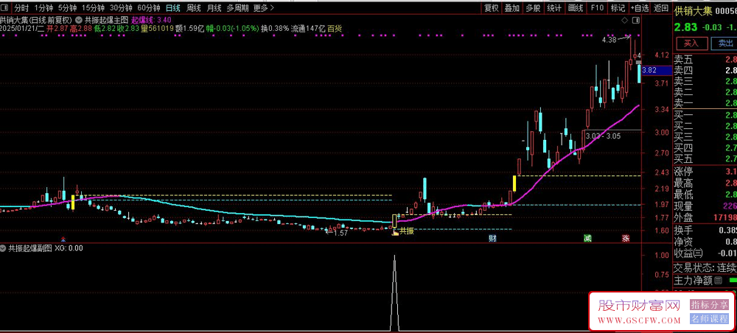This screenshot has width=737, height=333.
Task: Click the small arrow marker below early candles
Action: tap(64, 238)
